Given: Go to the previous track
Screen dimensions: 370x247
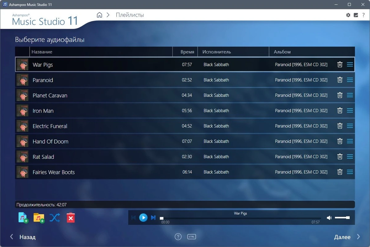Looking at the screenshot, I should coord(134,218).
